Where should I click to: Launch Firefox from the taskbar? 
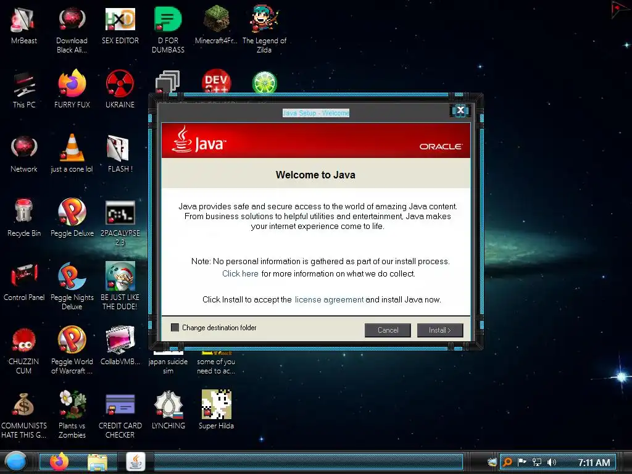[x=59, y=462]
